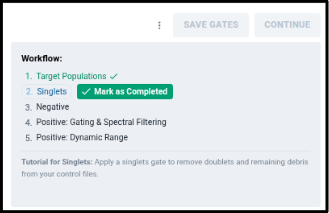Select the Target Populations workflow step
Viewport: 329px width, 213px height.
point(71,76)
